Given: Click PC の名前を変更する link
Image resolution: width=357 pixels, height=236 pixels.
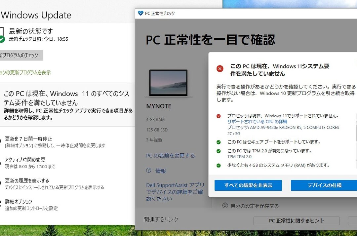Looking at the screenshot, I should 170,156.
